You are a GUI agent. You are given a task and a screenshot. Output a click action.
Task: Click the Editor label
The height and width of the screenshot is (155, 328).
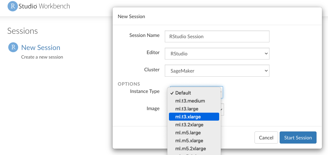click(x=153, y=52)
